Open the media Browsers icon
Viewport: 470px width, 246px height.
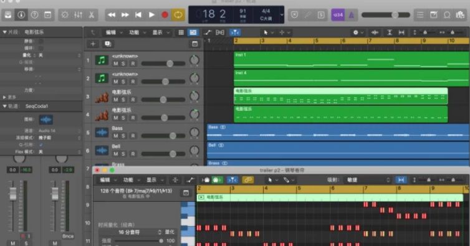[x=460, y=15]
